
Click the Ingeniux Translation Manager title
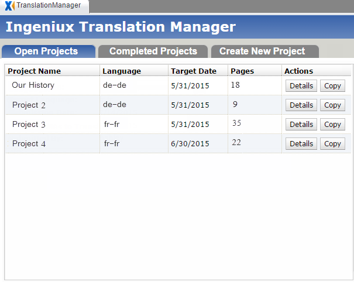(x=121, y=27)
